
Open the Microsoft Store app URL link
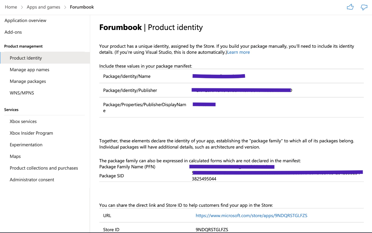pyautogui.click(x=251, y=216)
